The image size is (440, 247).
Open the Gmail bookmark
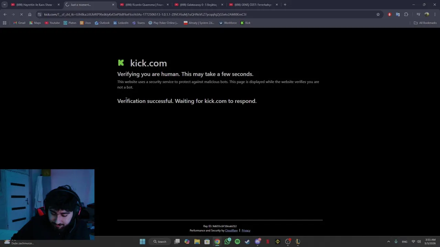click(x=19, y=23)
